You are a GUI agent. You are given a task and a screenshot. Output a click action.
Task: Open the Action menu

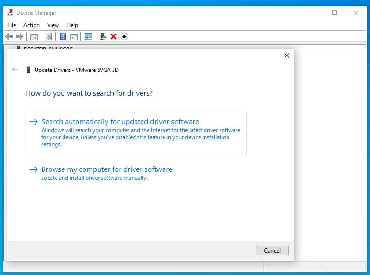tap(31, 25)
